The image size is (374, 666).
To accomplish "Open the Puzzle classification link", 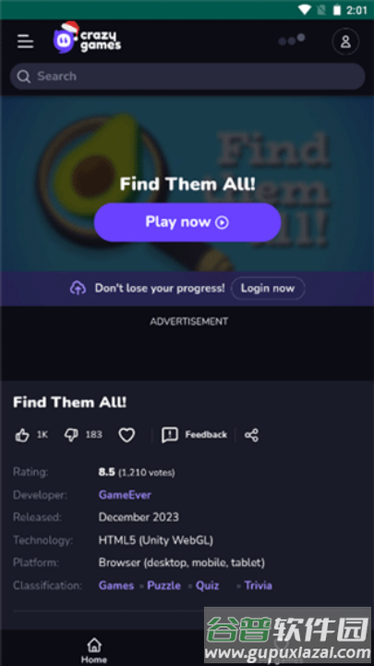I will 163,586.
